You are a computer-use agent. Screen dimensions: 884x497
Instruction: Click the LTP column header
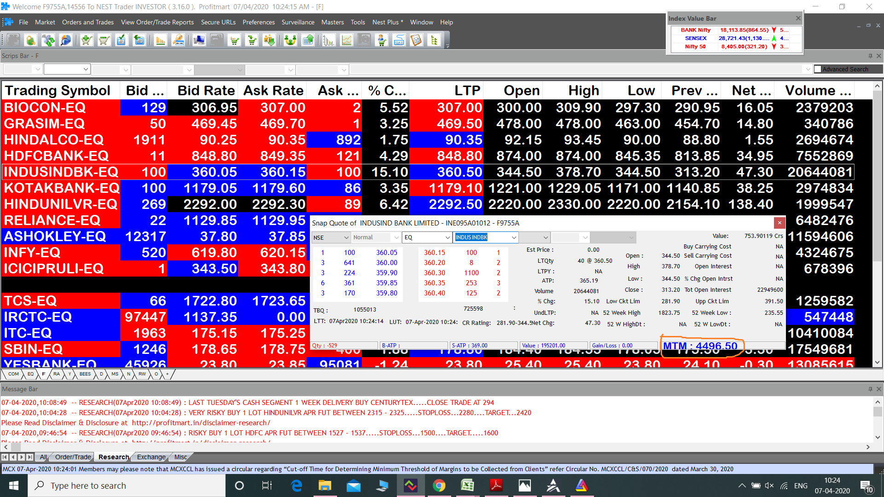446,91
